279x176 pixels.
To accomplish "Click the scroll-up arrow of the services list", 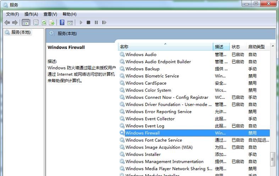I will coord(273,46).
